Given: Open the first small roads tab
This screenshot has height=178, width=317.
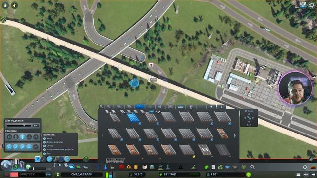Looking at the screenshot, I should pos(109,107).
